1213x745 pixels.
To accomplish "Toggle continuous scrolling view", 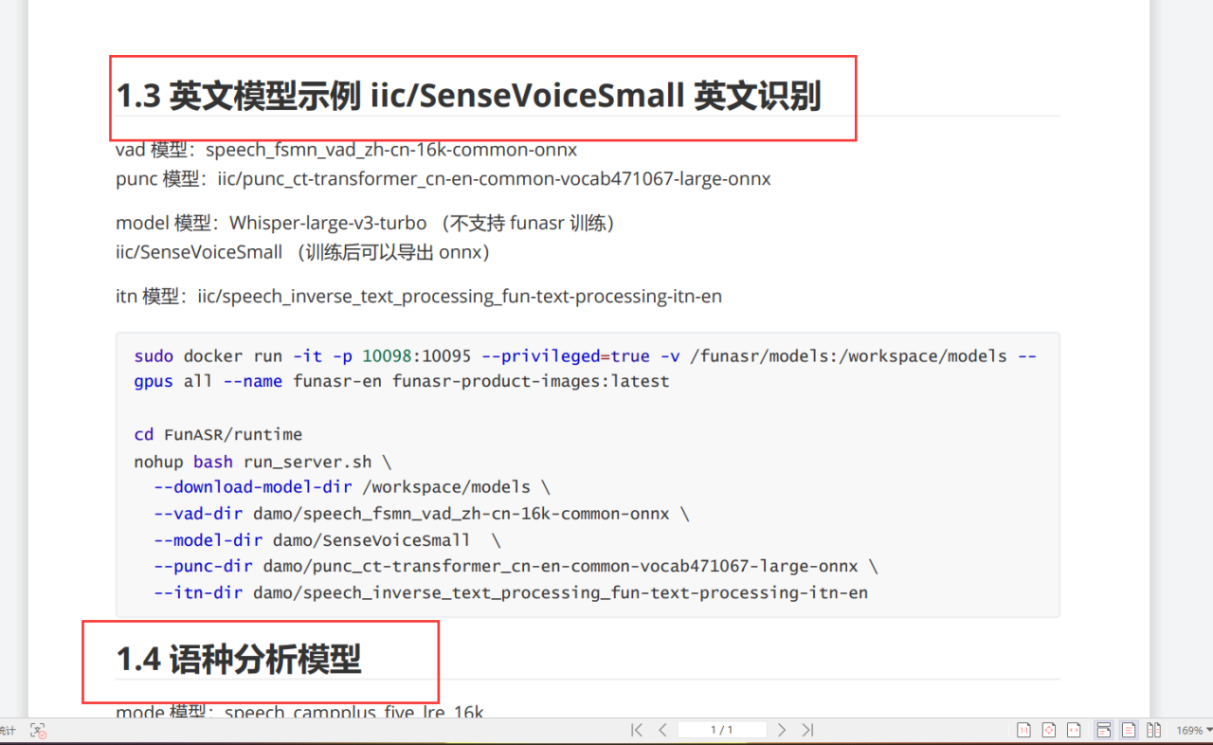I will pyautogui.click(x=1103, y=730).
